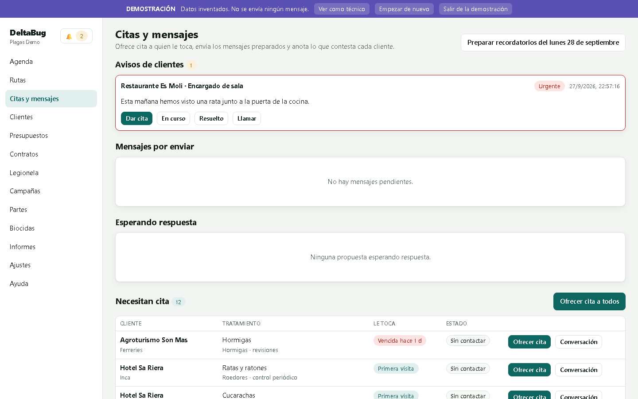Open Ajustes settings

coord(51,265)
